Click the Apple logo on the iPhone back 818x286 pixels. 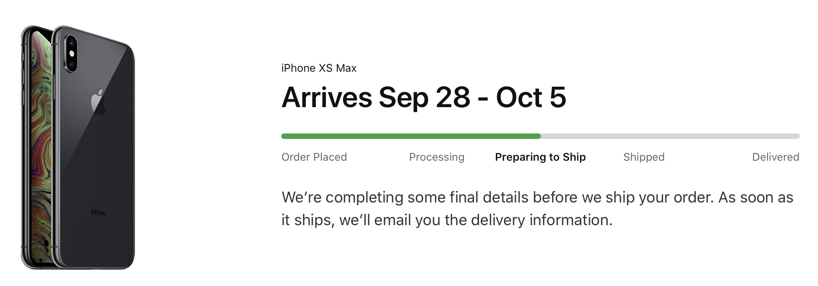(x=99, y=102)
